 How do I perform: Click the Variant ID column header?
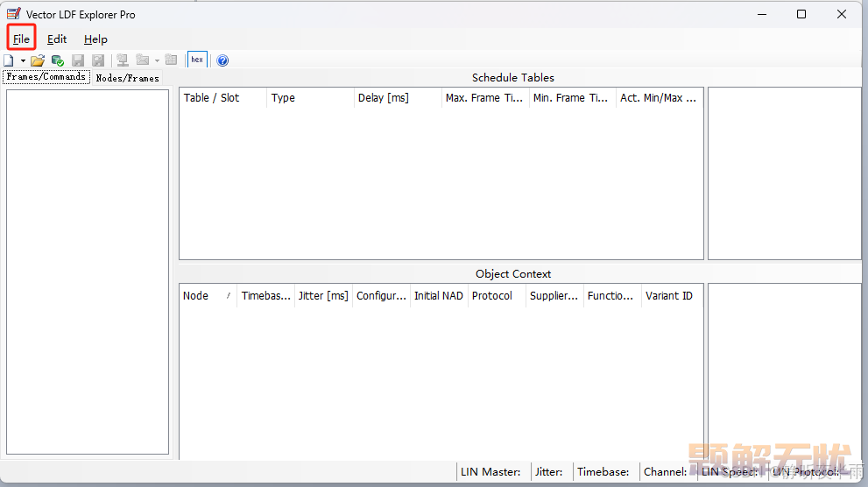[x=672, y=296]
